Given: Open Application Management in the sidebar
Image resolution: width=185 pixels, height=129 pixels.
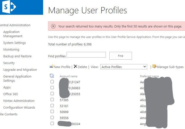Looking at the screenshot, I should point(13,34).
